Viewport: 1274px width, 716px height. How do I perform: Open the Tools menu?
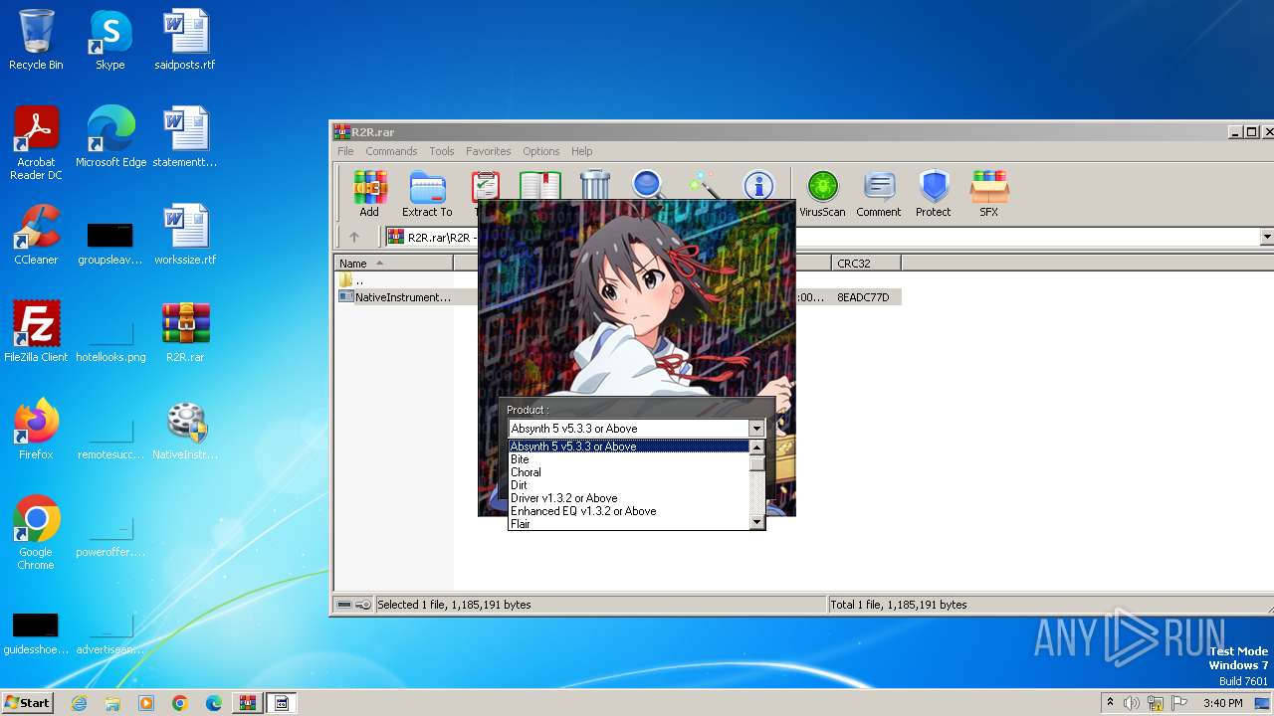[442, 151]
